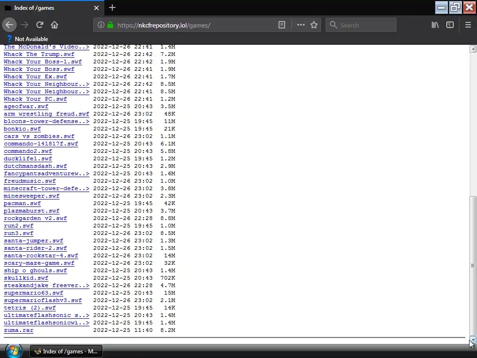Open plazmaburst.swf link

(x=32, y=211)
